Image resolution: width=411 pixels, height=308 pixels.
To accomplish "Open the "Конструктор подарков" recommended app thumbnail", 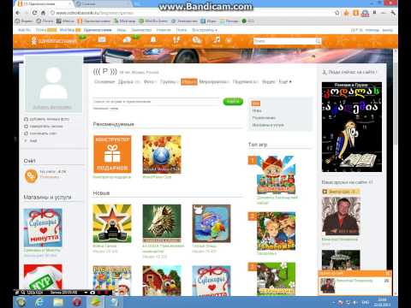I will (x=112, y=154).
